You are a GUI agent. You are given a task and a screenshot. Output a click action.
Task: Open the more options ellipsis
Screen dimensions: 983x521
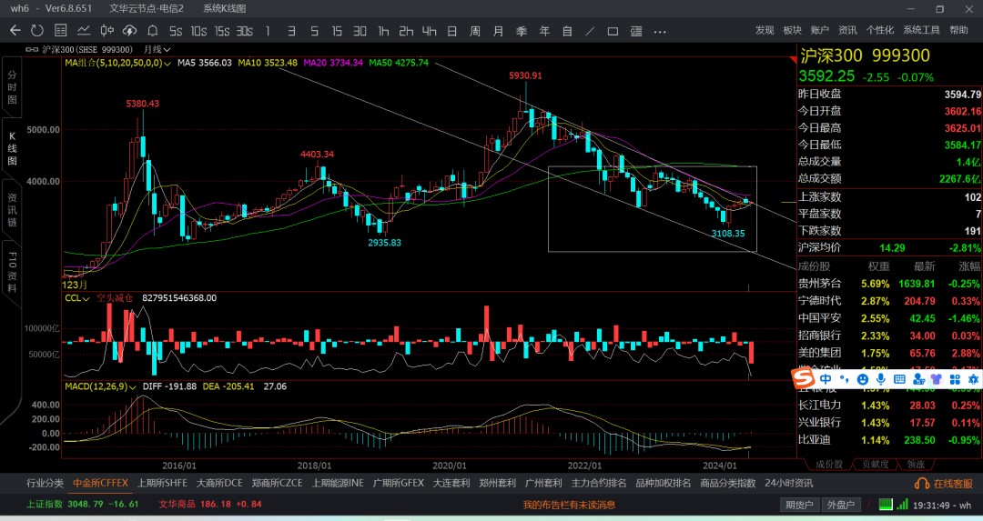click(660, 31)
